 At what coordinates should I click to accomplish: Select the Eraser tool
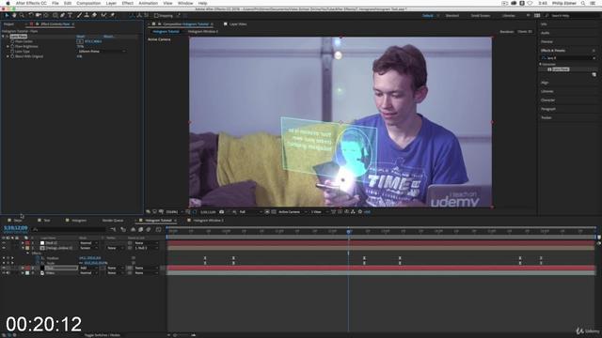[x=94, y=15]
